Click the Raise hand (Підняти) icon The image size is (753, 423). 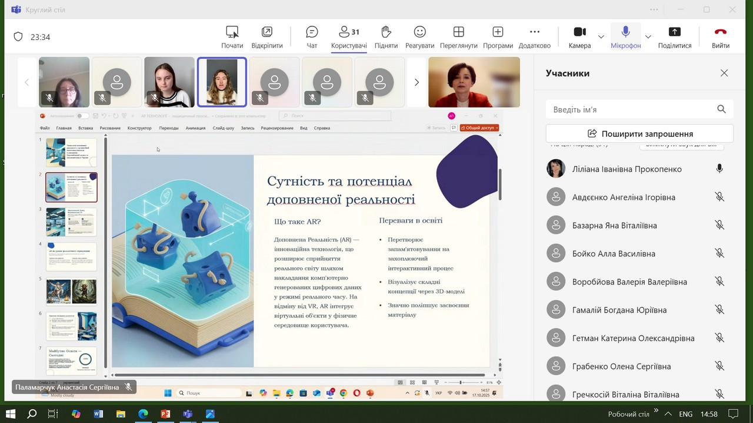(x=386, y=37)
